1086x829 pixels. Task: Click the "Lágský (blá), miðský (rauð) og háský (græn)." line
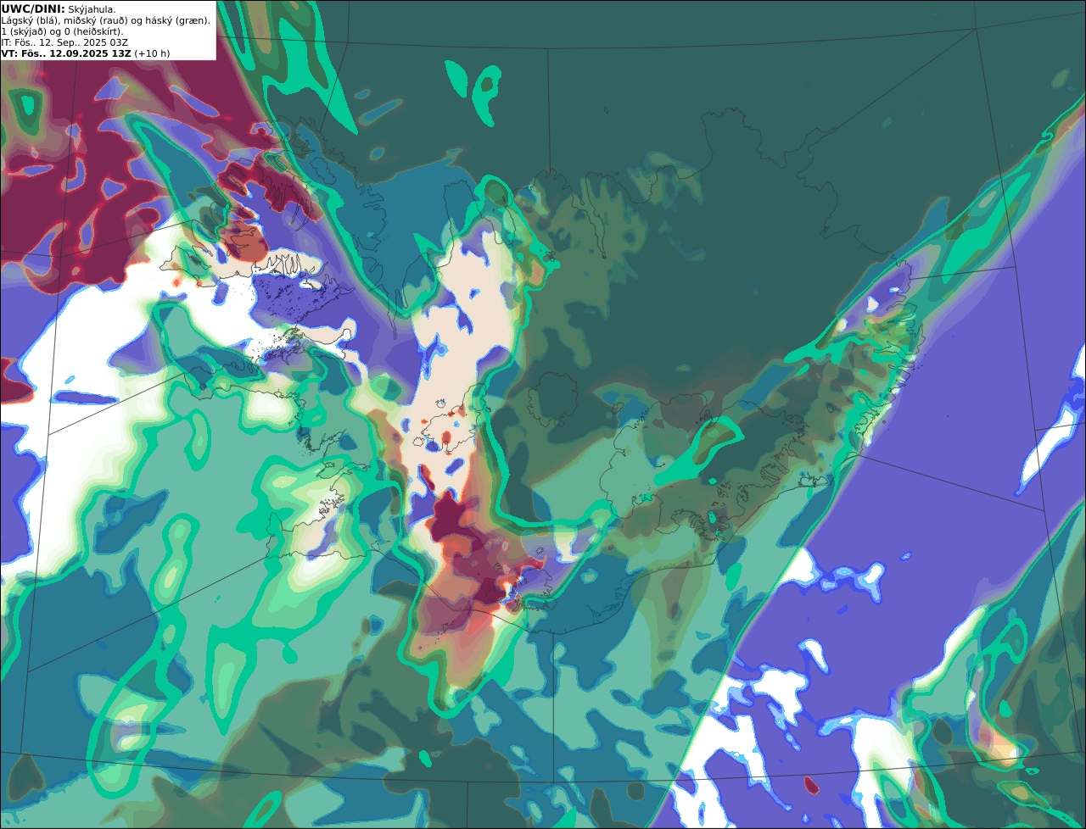coord(106,20)
